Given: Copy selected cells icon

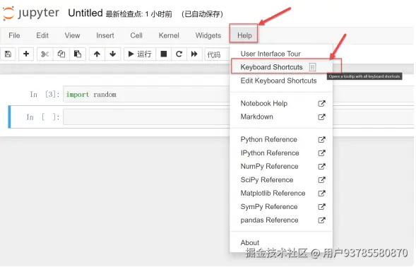Looking at the screenshot, I should tap(61, 54).
